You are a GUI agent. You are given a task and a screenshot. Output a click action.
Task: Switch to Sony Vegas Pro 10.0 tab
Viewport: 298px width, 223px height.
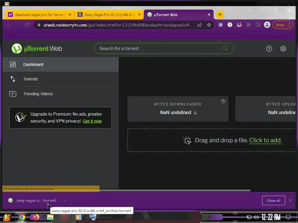point(109,15)
